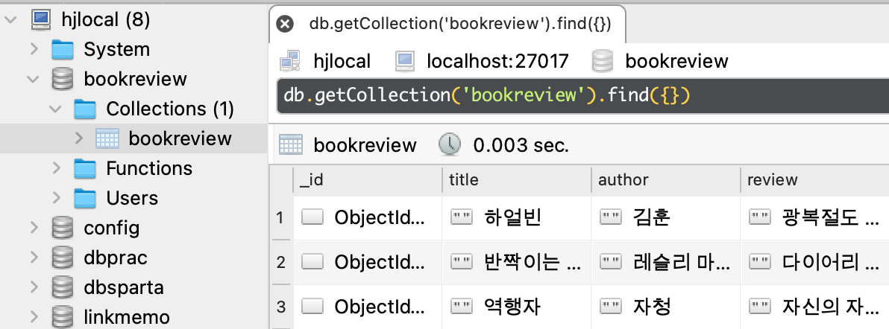Click the System folder icon
Image resolution: width=889 pixels, height=329 pixels.
pyautogui.click(x=63, y=49)
